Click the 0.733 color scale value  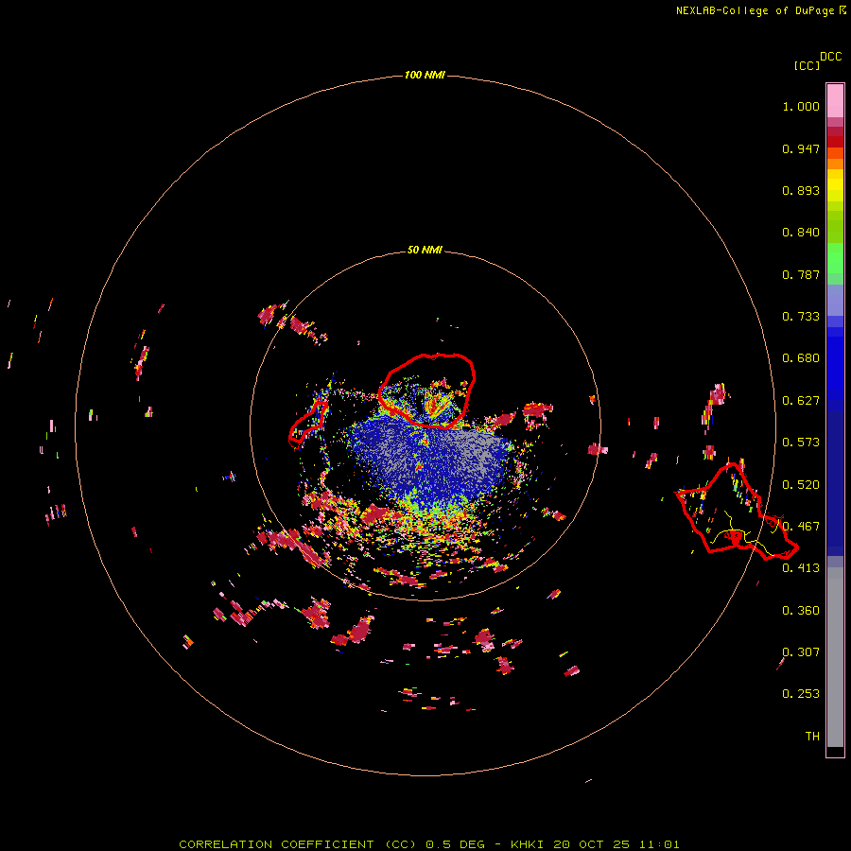pyautogui.click(x=801, y=317)
